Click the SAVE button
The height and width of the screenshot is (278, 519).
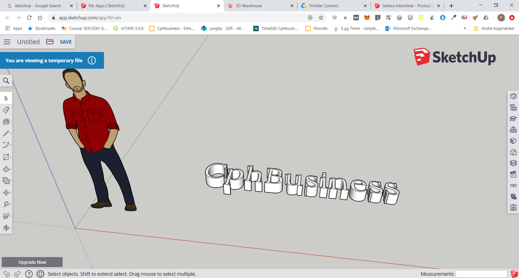click(x=66, y=42)
